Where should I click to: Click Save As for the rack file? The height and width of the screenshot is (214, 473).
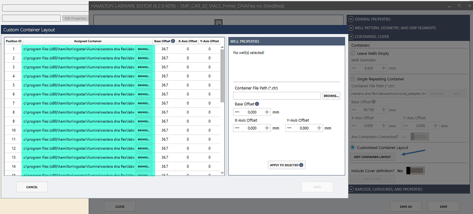click(406, 206)
